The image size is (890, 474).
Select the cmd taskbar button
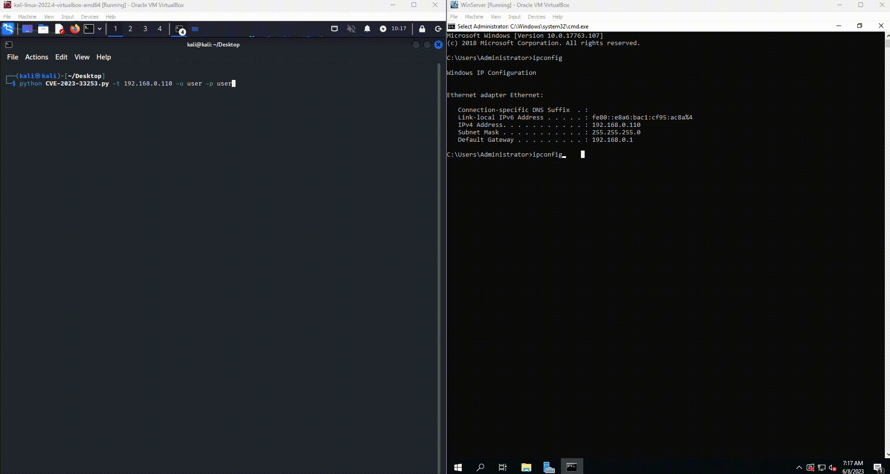pyautogui.click(x=572, y=467)
